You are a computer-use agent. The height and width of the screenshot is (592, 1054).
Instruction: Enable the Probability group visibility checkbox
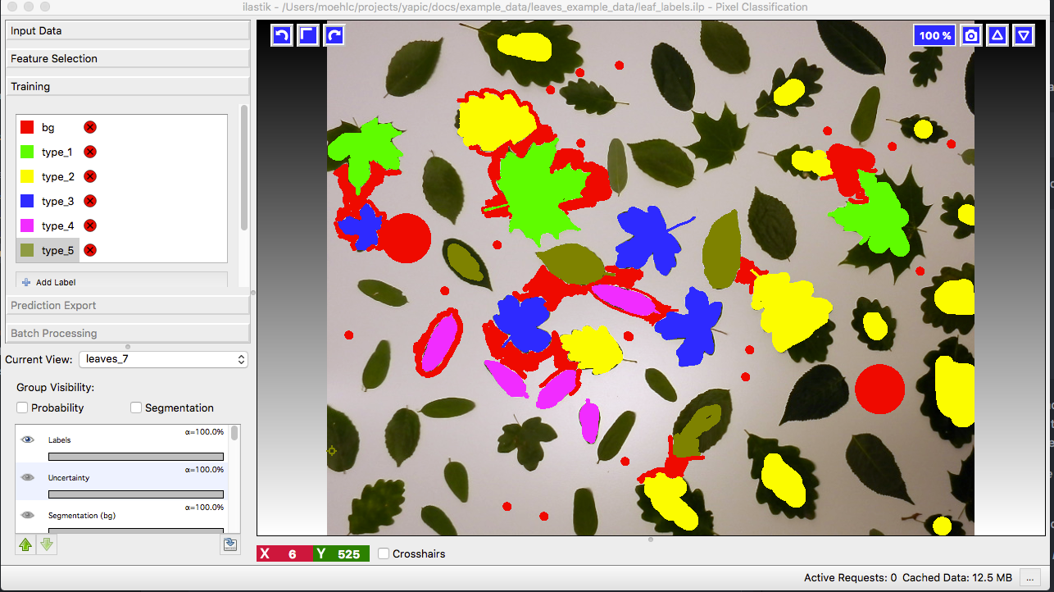[20, 408]
